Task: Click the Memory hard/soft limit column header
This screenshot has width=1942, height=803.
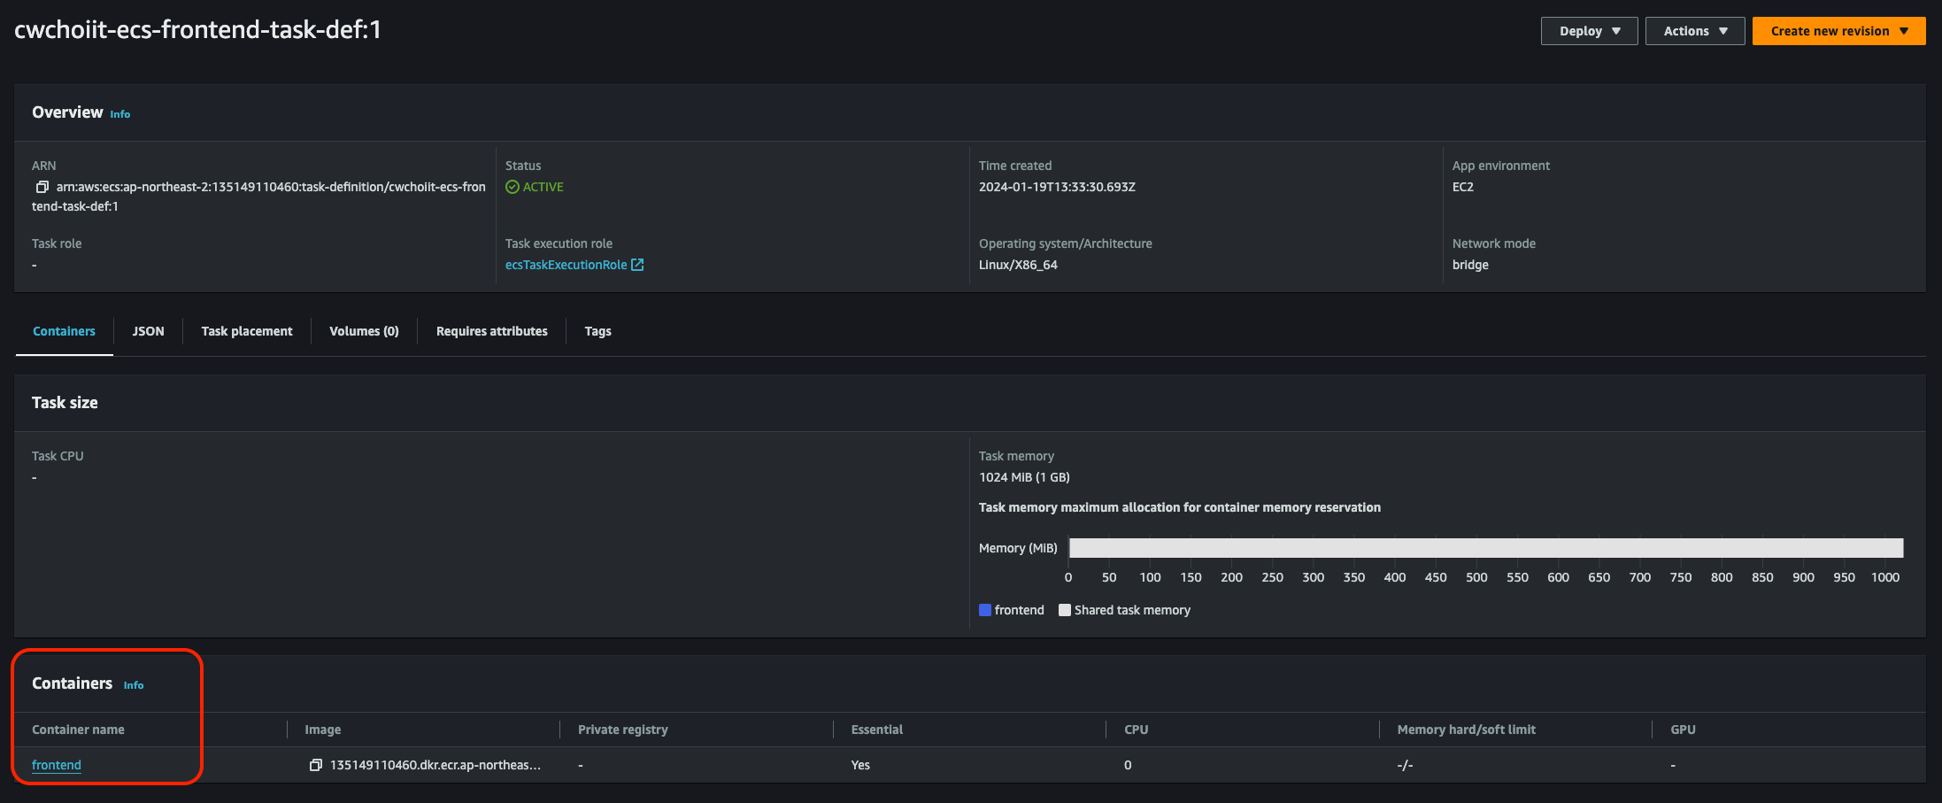Action: click(1467, 730)
